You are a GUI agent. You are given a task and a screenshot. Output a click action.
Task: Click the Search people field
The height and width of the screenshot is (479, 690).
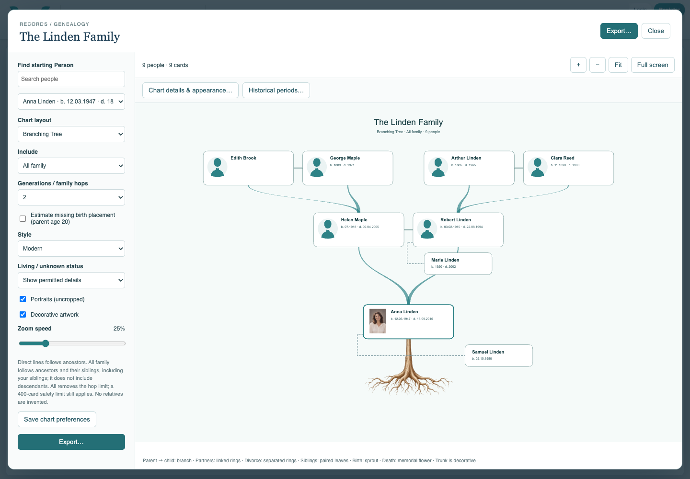[x=71, y=79]
